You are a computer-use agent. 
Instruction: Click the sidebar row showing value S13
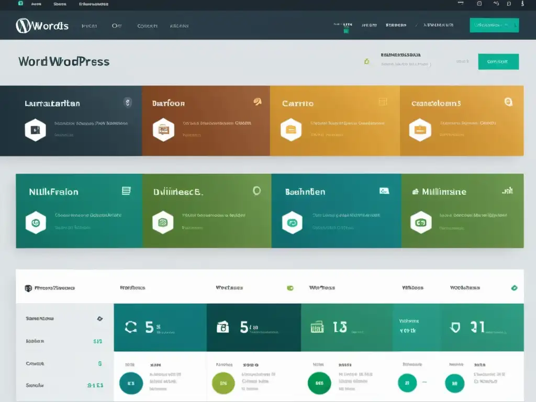coord(64,341)
